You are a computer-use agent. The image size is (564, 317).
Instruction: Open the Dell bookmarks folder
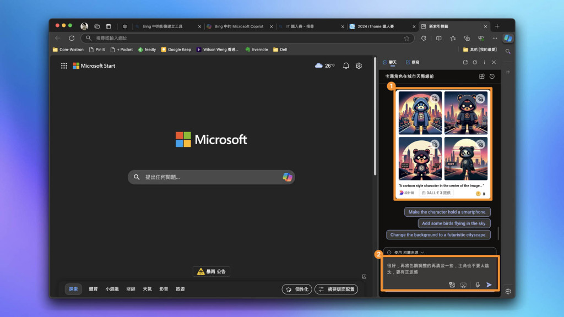point(280,50)
